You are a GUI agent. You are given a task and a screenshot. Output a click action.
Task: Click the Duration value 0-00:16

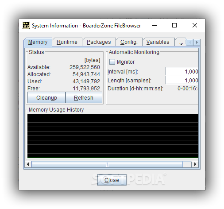click(188, 89)
